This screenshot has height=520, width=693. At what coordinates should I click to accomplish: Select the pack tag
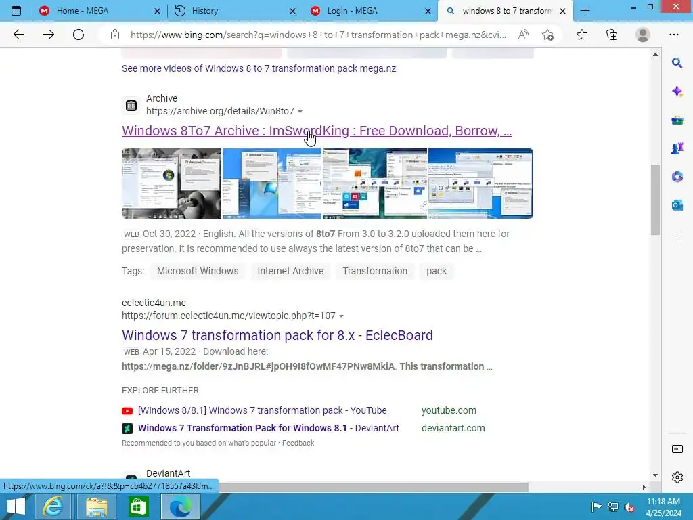(x=437, y=271)
